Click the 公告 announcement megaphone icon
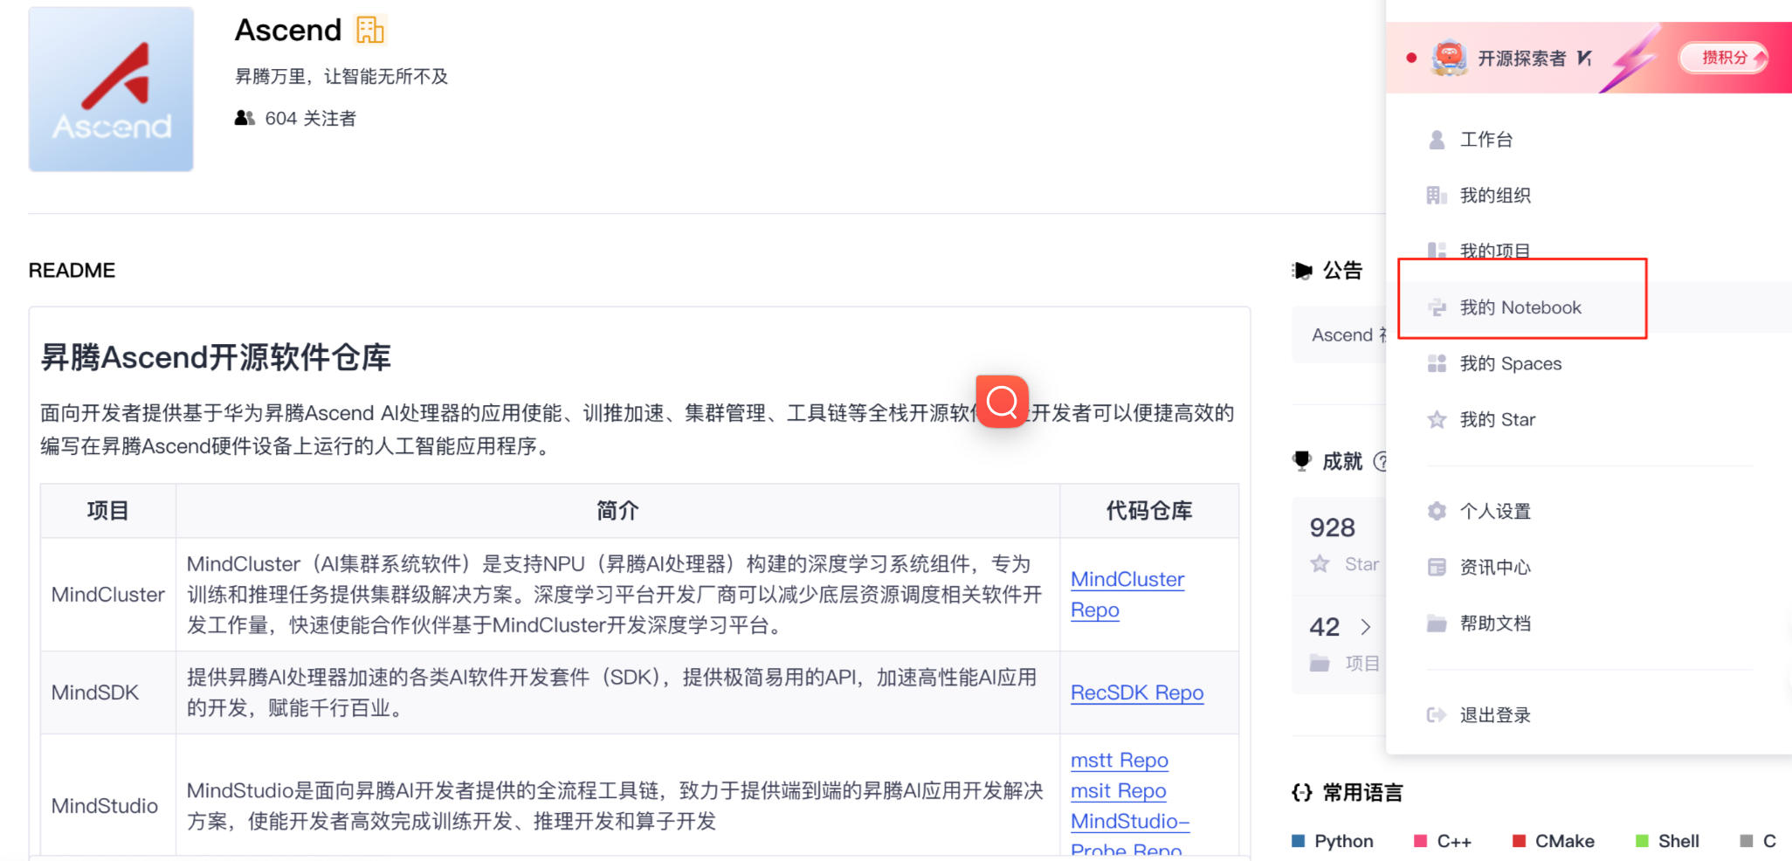Screen dimensions: 1792x861 point(1302,271)
